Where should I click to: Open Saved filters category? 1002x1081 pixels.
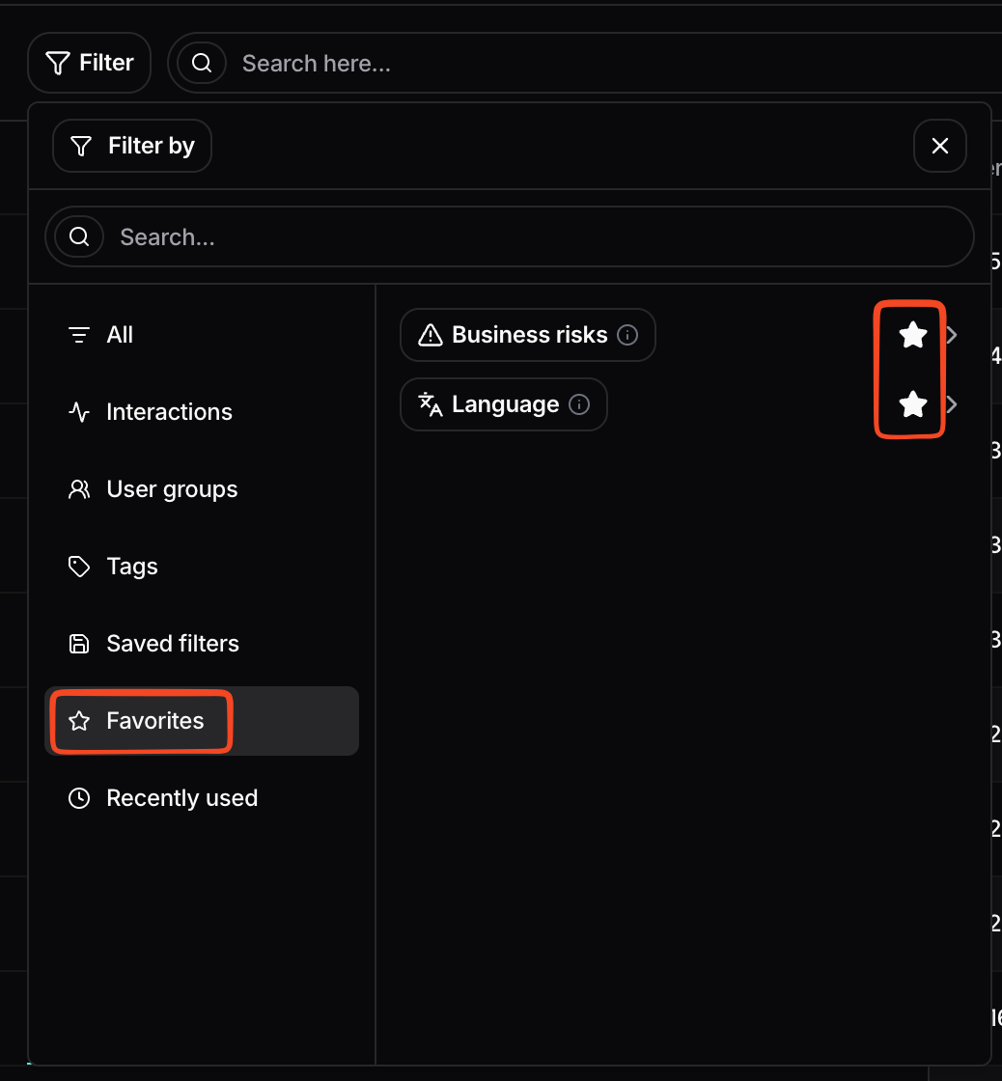(x=202, y=644)
